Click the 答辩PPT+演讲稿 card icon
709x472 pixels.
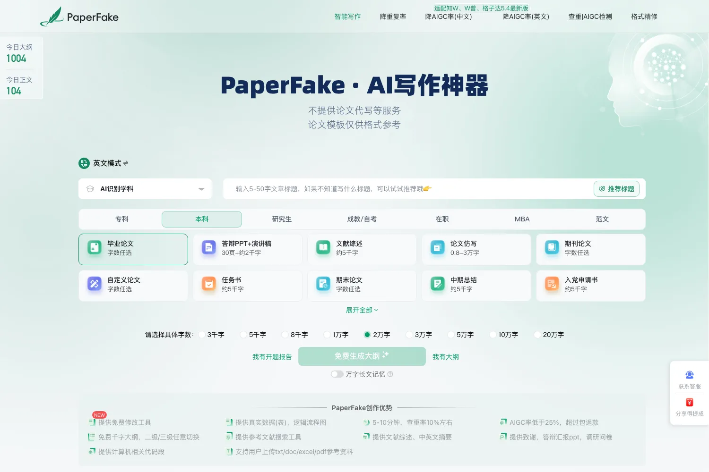pos(209,247)
